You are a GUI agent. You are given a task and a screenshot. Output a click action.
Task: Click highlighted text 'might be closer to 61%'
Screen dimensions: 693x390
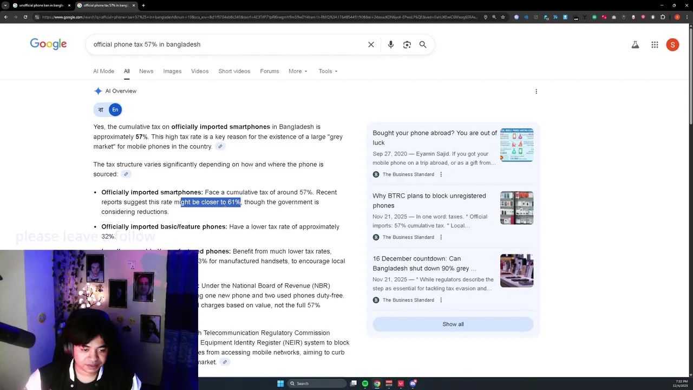211,202
